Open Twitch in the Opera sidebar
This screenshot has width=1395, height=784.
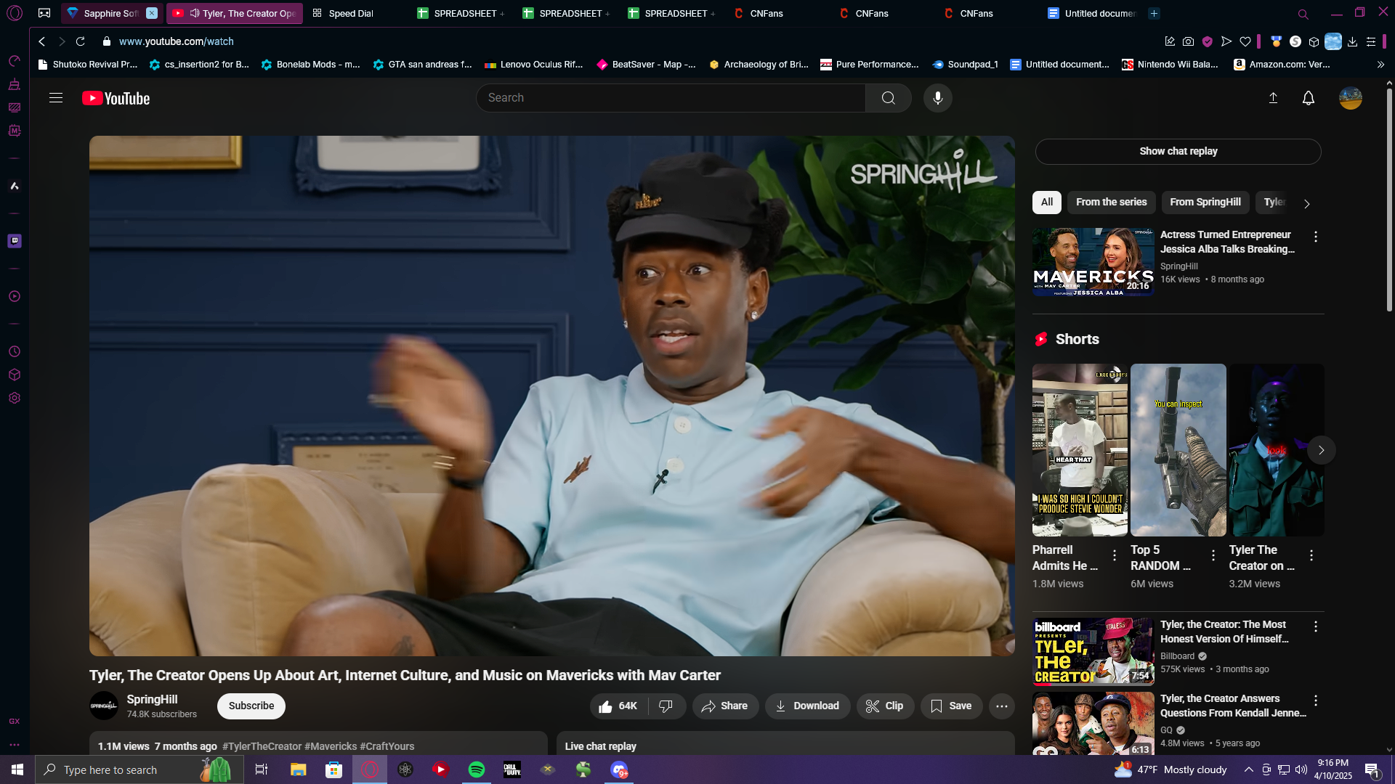15,241
